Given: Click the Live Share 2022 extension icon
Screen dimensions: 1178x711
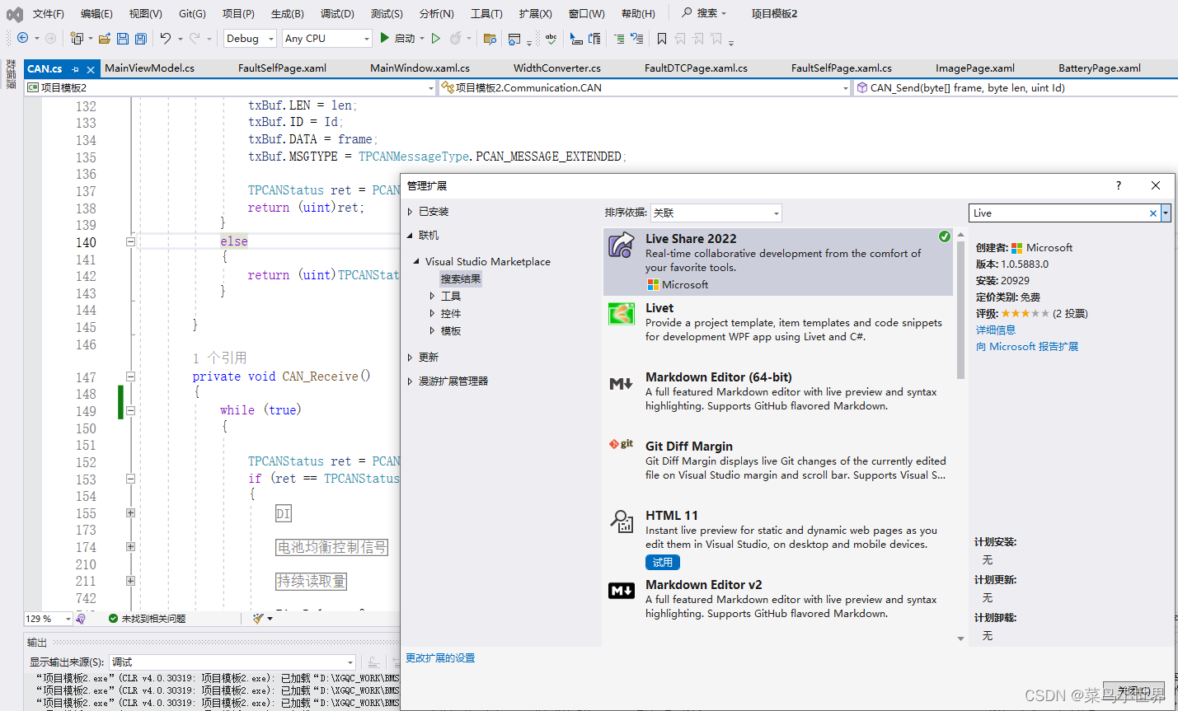Looking at the screenshot, I should (x=621, y=246).
